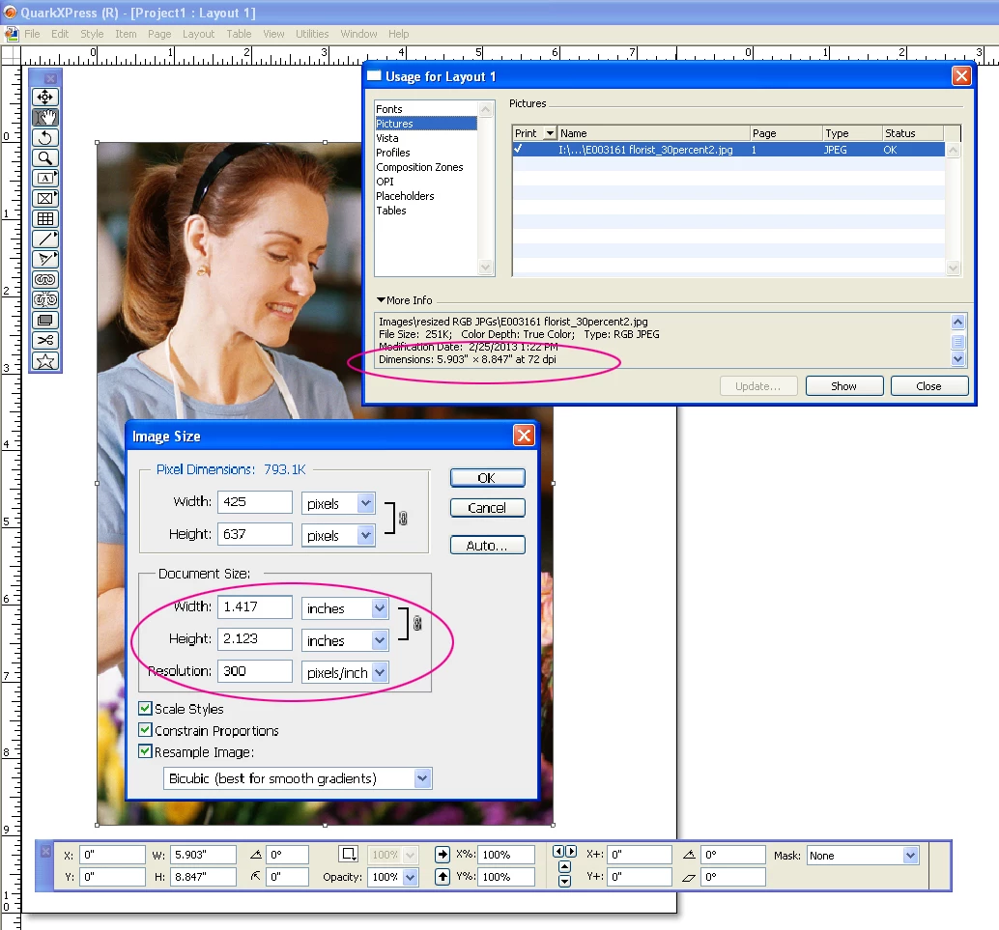Click pixel dimensions chain link icon
The height and width of the screenshot is (930, 999).
403,519
